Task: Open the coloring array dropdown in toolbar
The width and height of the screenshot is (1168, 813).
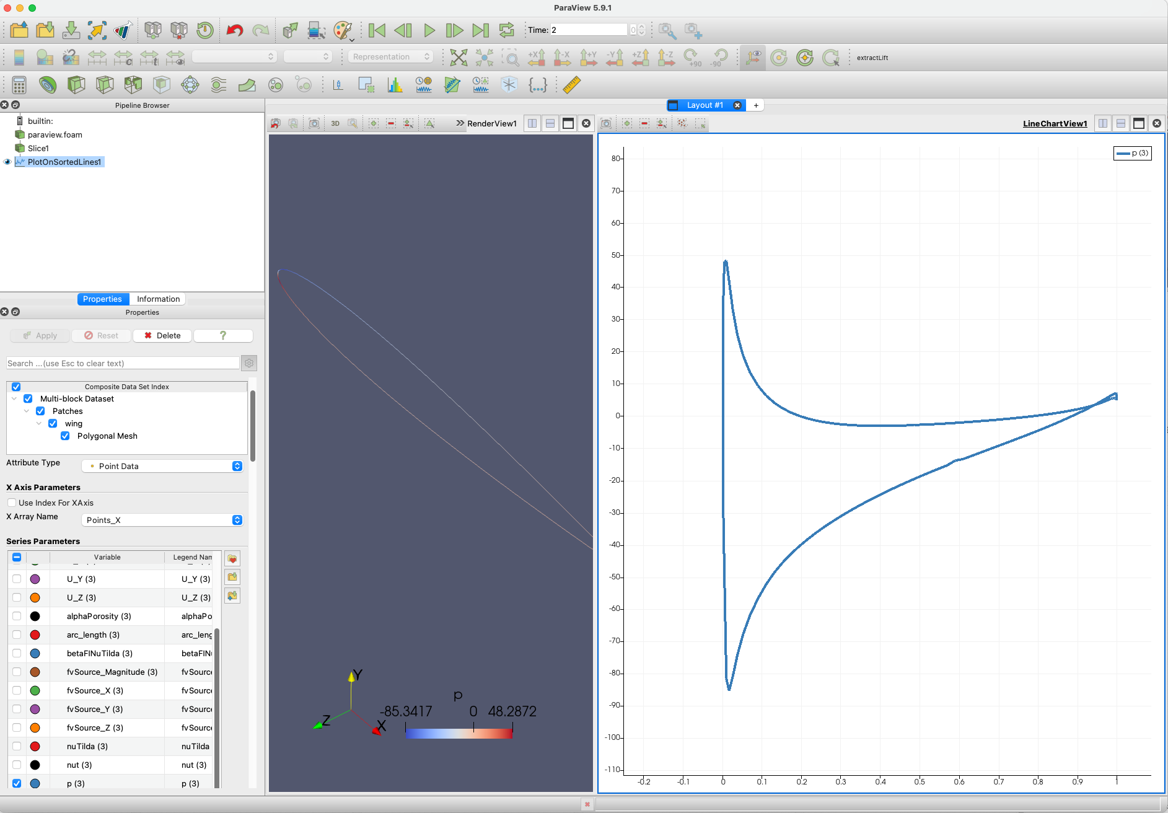Action: coord(234,56)
